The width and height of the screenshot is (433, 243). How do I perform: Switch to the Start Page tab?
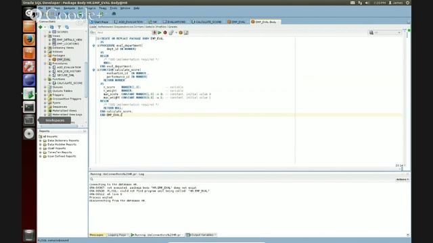99,22
